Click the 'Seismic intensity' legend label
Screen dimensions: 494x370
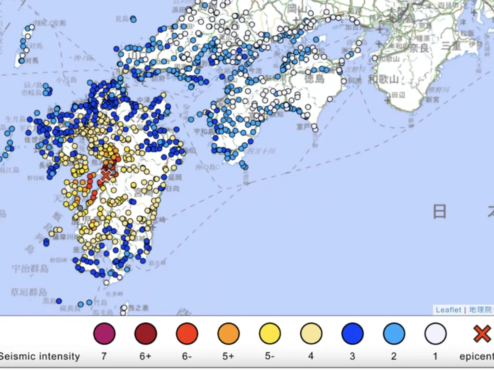40,356
